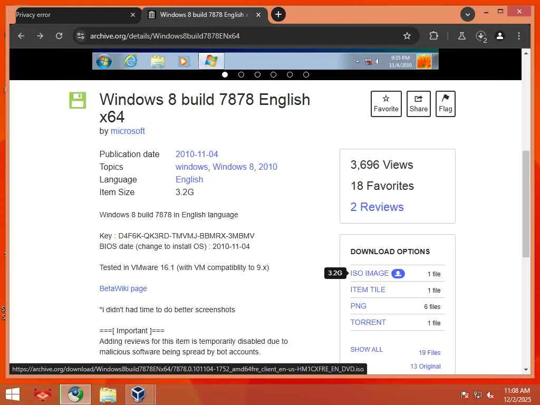This screenshot has height=405, width=540.
Task: Select the second carousel dot
Action: click(241, 74)
